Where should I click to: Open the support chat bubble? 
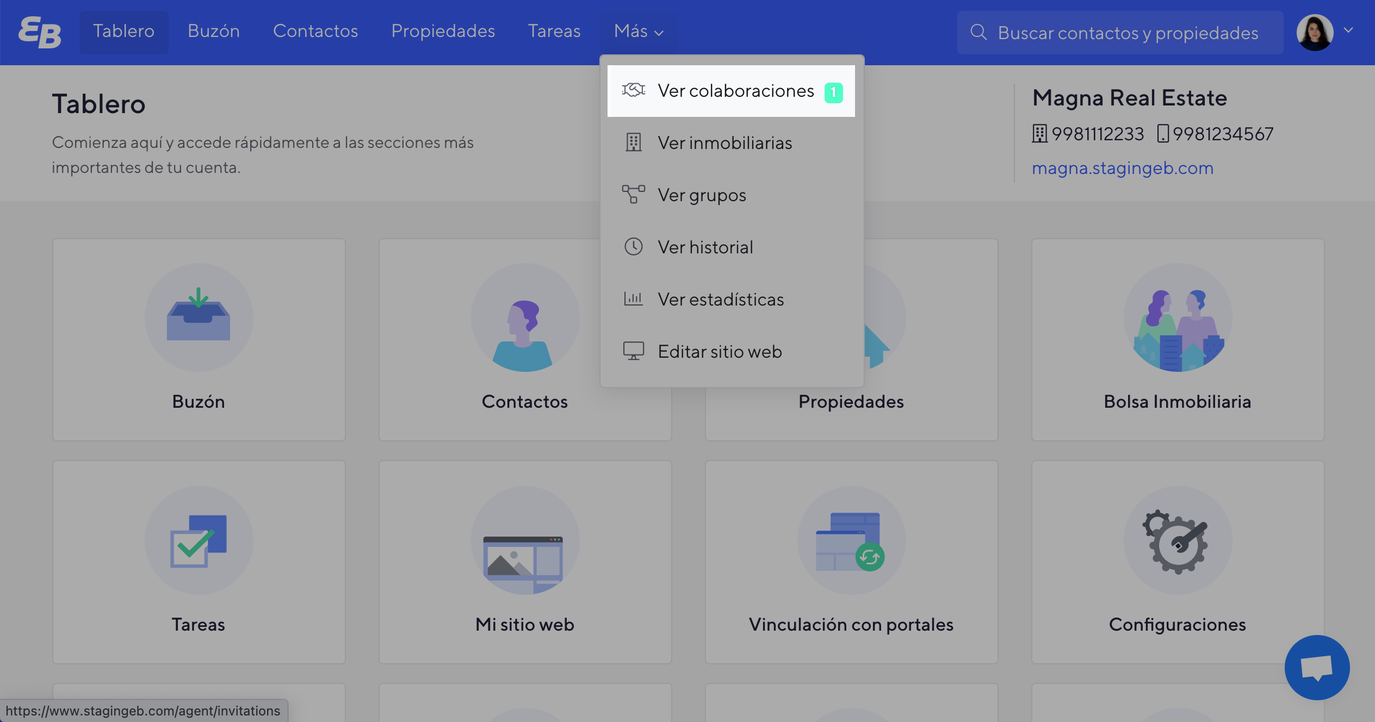click(1317, 667)
